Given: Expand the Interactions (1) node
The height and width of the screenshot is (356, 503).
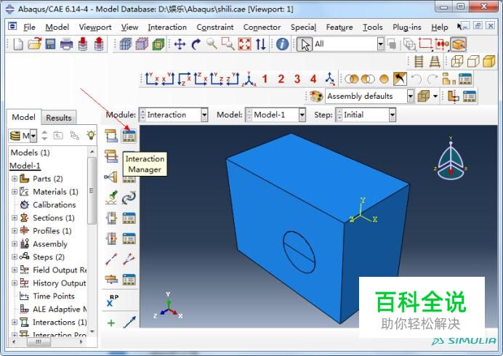Looking at the screenshot, I should [x=15, y=322].
